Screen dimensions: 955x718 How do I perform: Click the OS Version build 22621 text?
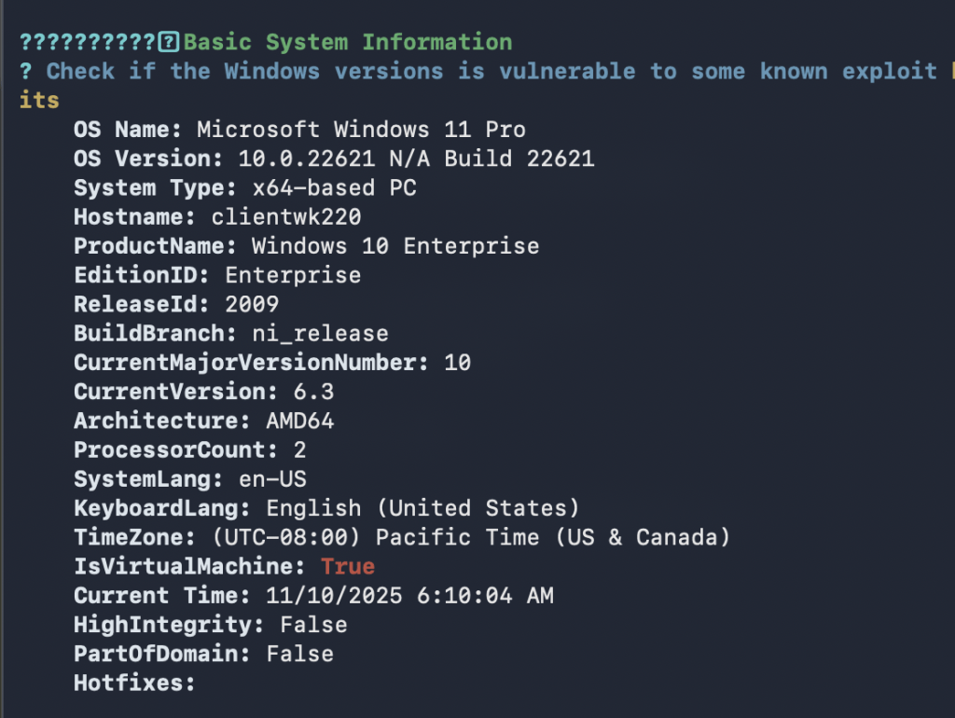coord(519,159)
